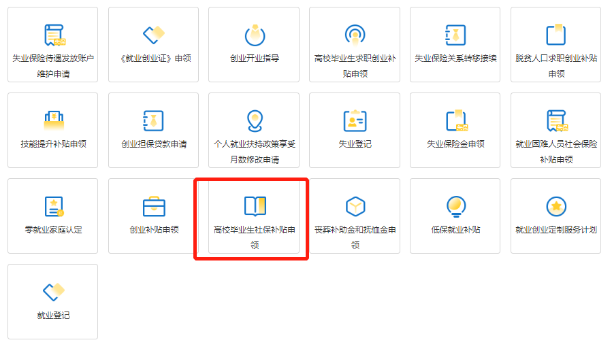Image resolution: width=612 pixels, height=353 pixels.
Task: Click the 技能提升补贴申领 label
Action: point(54,144)
